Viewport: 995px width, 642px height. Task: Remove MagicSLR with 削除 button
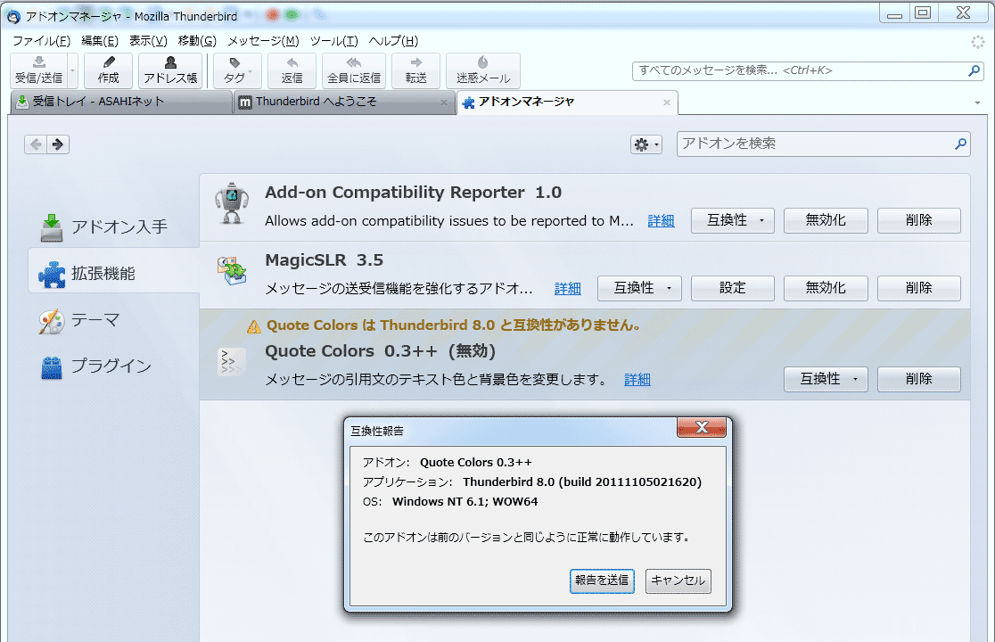click(919, 288)
